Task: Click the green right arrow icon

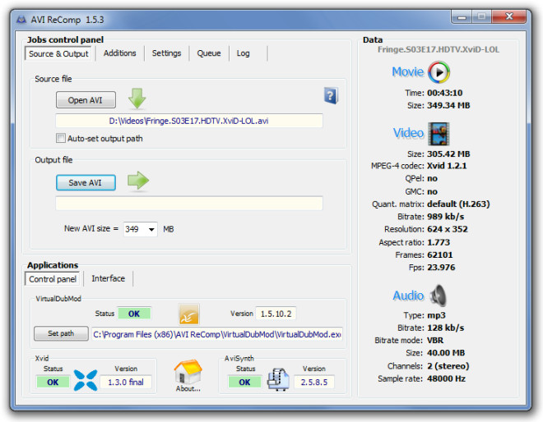Action: point(138,181)
